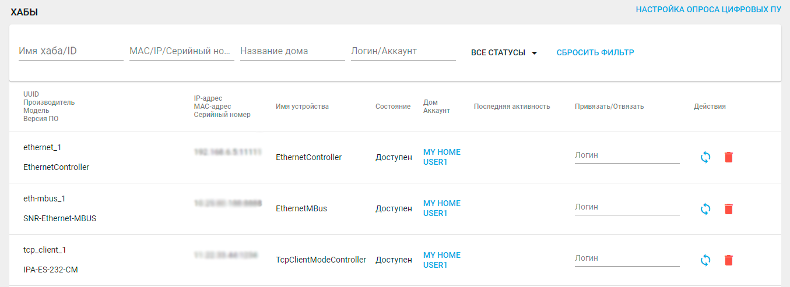Focus the Имя хаба/ID filter field

click(x=71, y=51)
